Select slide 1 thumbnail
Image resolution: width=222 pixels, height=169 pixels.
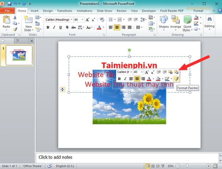(19, 55)
